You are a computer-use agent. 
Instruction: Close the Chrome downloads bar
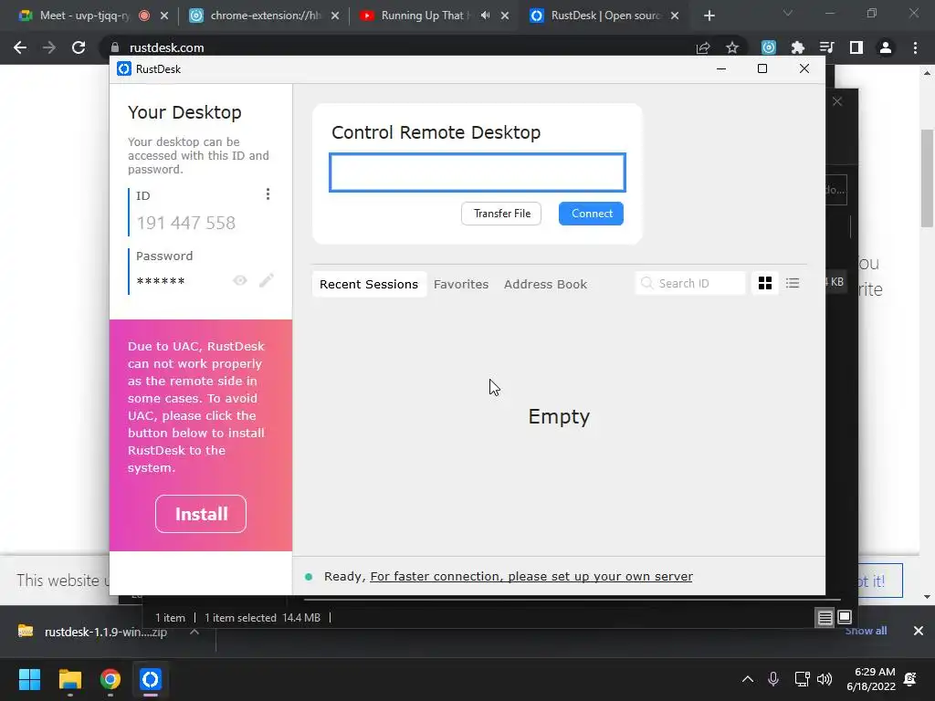pyautogui.click(x=919, y=631)
